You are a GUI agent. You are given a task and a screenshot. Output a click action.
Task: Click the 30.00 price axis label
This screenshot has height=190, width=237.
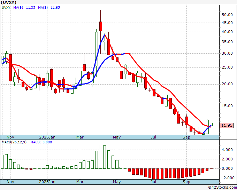tap(227, 53)
